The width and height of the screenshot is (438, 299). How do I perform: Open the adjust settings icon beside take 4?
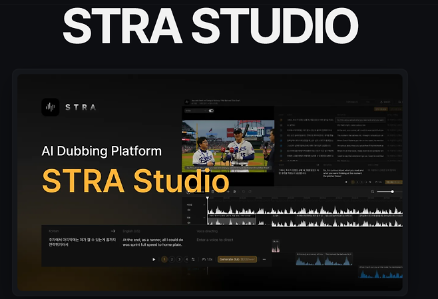[193, 259]
